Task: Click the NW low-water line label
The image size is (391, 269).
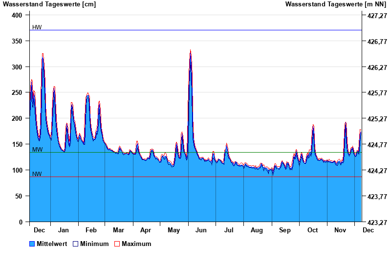Action: tap(37, 174)
